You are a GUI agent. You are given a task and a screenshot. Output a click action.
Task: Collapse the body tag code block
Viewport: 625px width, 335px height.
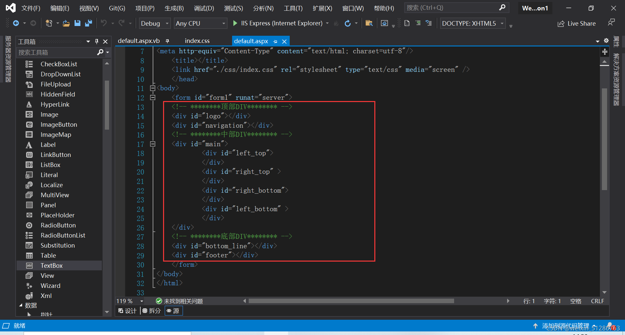point(152,88)
